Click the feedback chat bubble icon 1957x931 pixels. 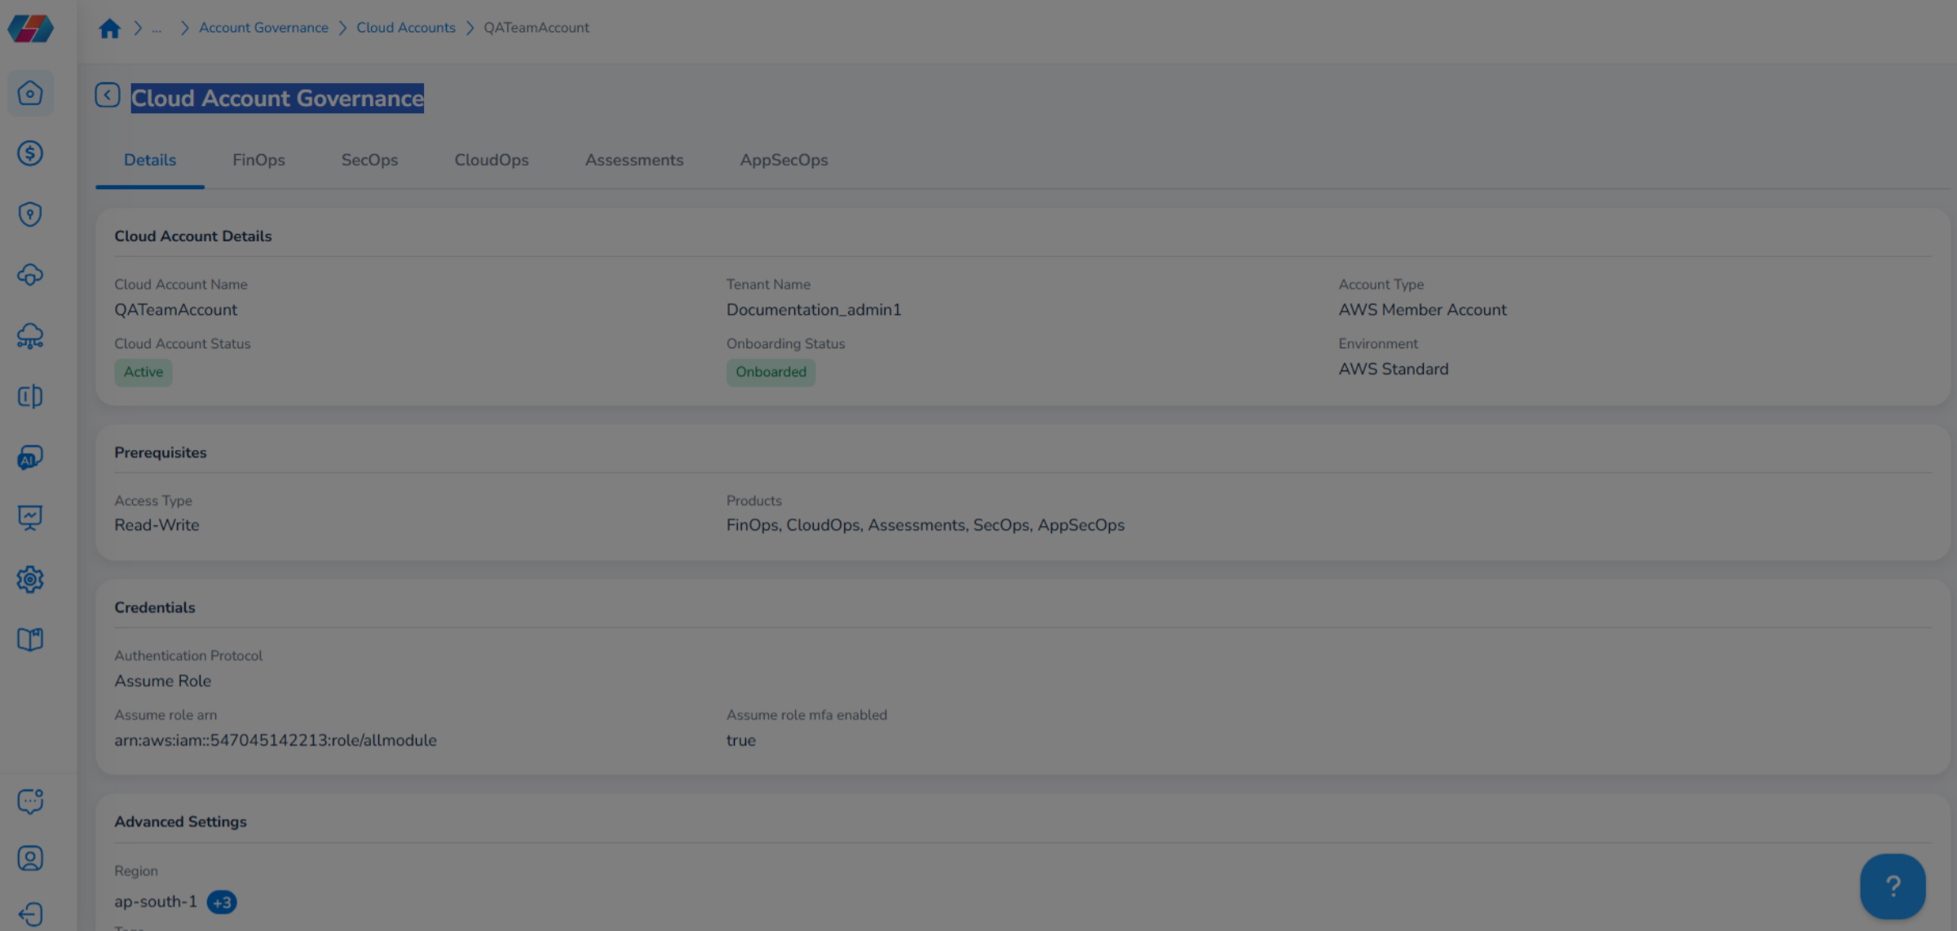(x=30, y=801)
